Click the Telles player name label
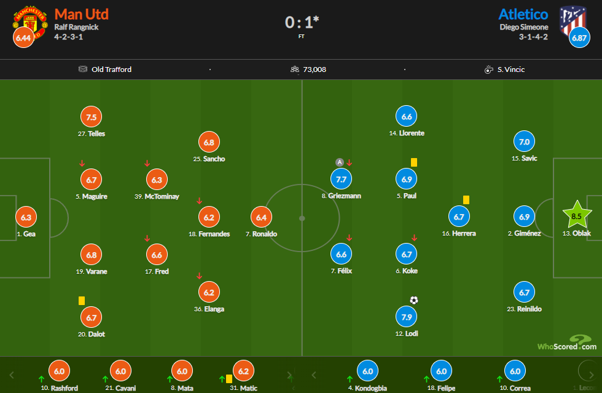 92,133
